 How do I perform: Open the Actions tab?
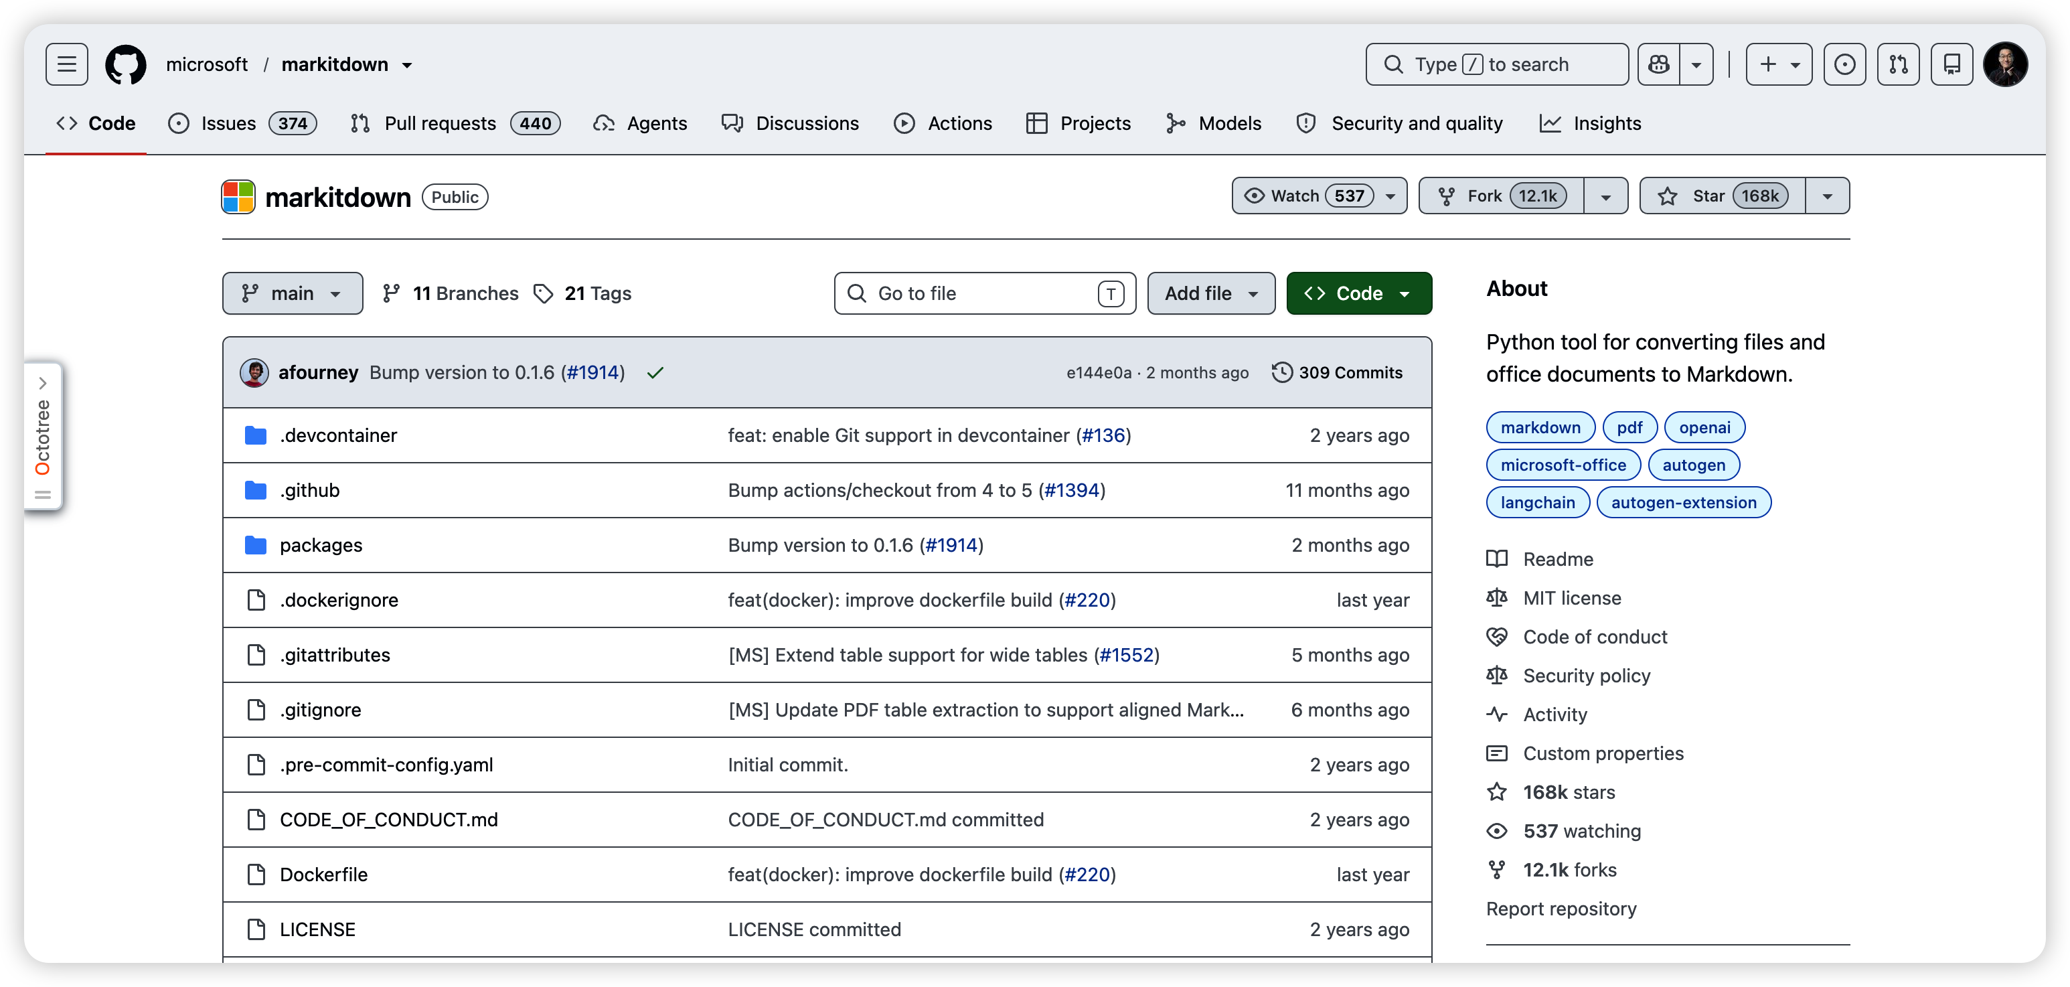(x=943, y=123)
